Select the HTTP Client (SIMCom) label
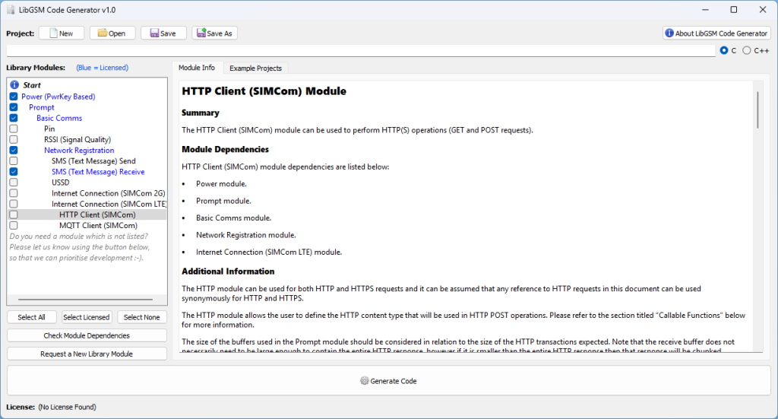The width and height of the screenshot is (778, 419). [97, 214]
